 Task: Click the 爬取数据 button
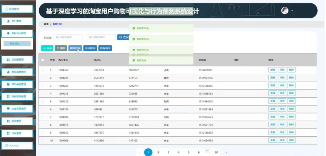(x=75, y=48)
